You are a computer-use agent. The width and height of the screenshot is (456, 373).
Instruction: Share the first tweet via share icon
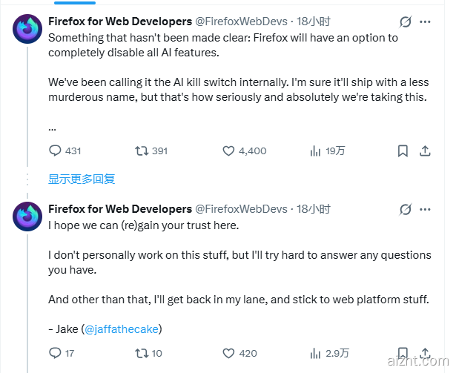426,151
